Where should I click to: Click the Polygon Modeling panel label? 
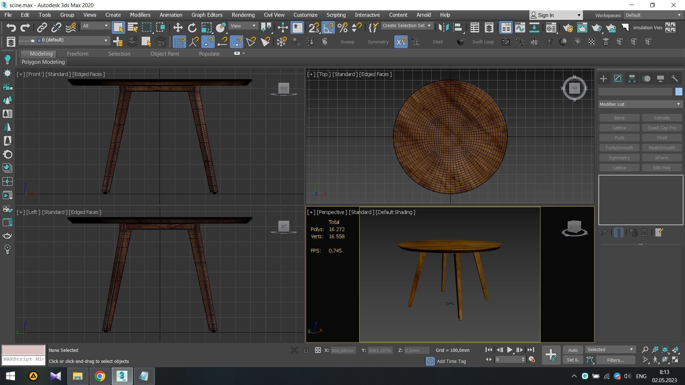(43, 62)
